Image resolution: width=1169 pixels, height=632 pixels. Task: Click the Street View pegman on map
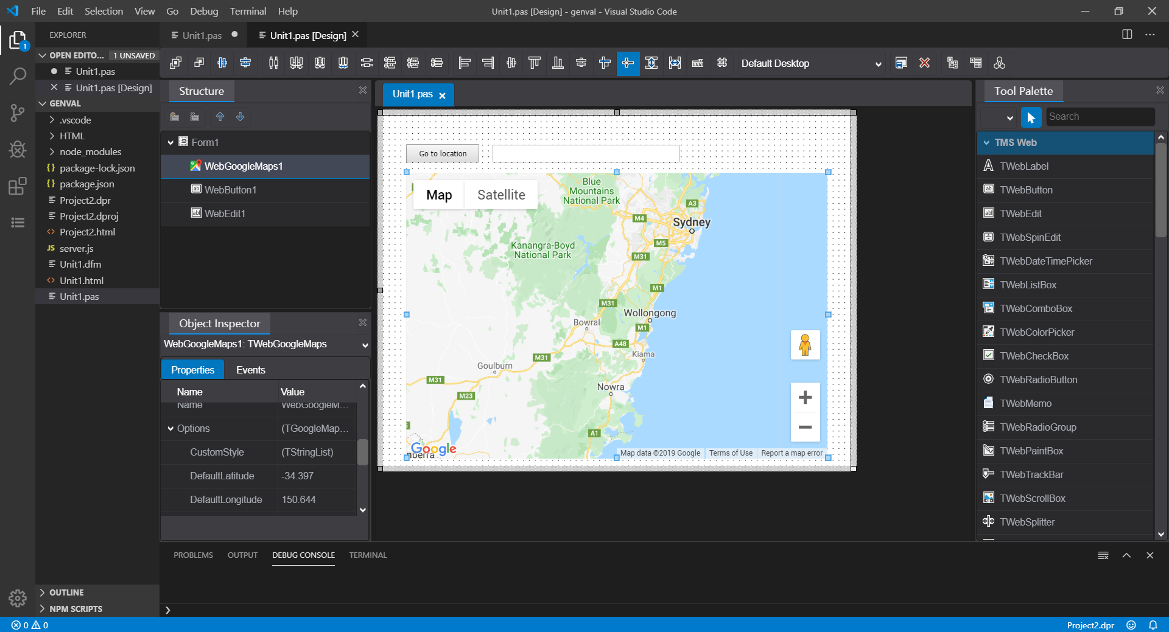coord(805,345)
